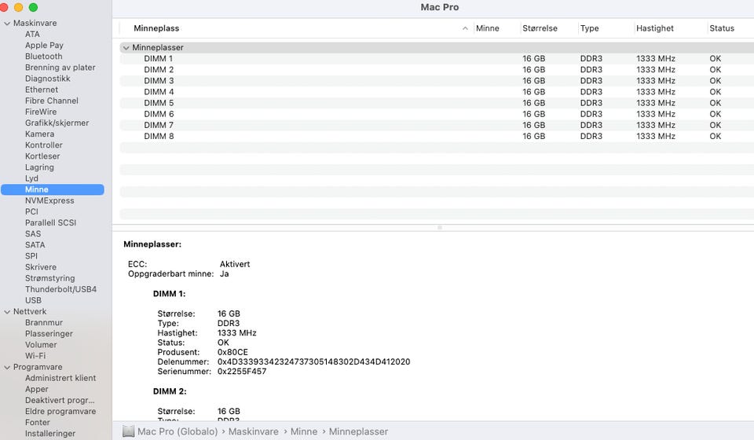Collapse the Nettverk section chevron
Viewport: 754px width, 440px height.
coord(7,312)
